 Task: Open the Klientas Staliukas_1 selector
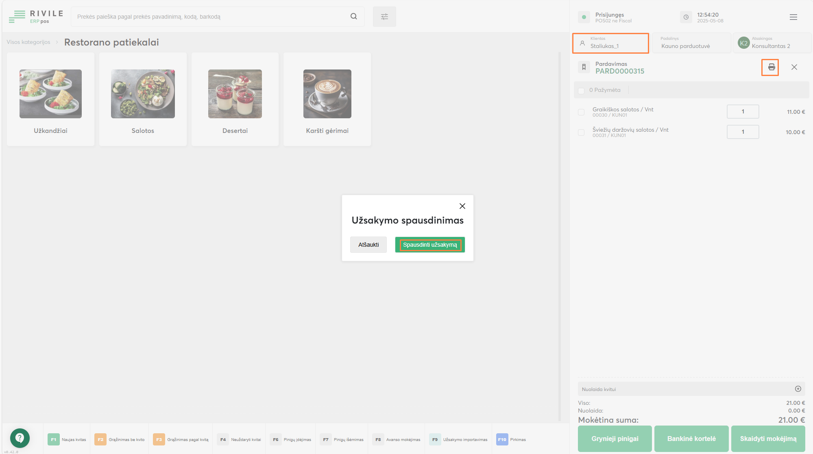[610, 43]
